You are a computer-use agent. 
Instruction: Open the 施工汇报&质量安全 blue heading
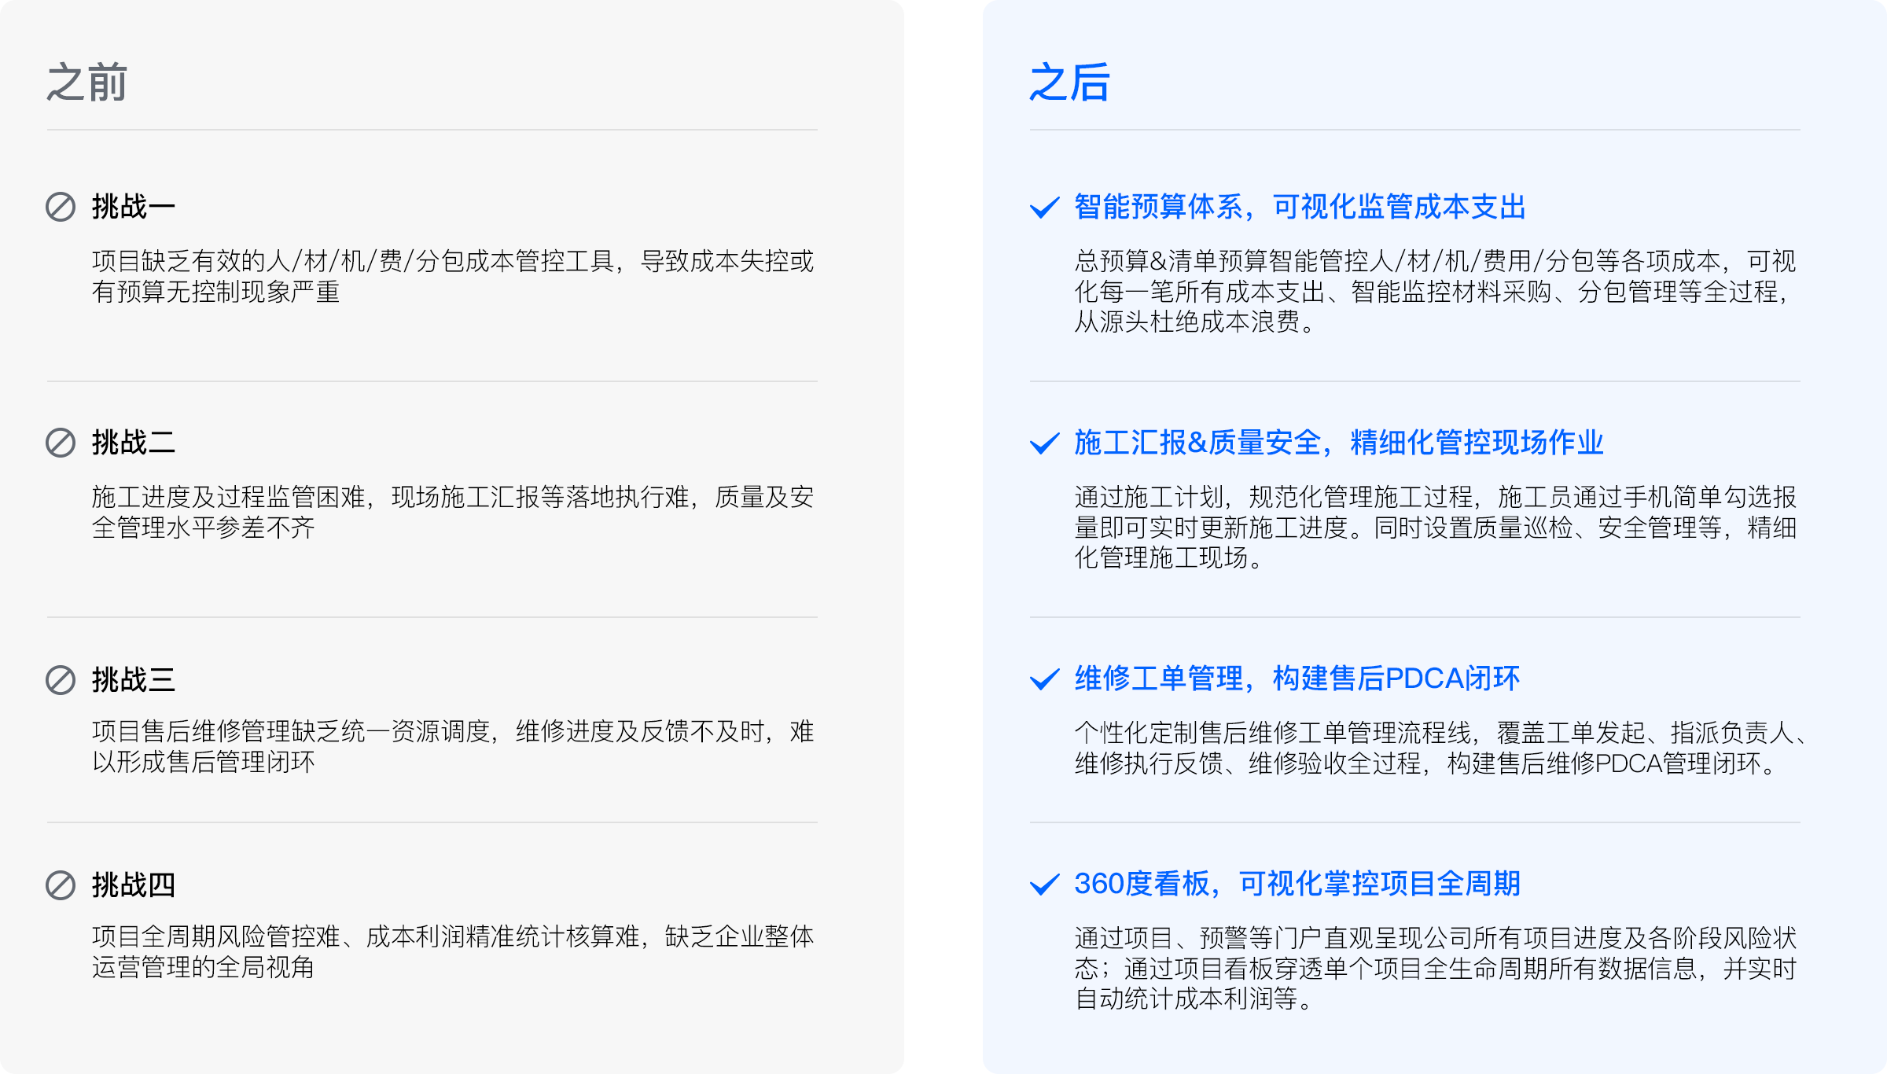click(x=1338, y=443)
